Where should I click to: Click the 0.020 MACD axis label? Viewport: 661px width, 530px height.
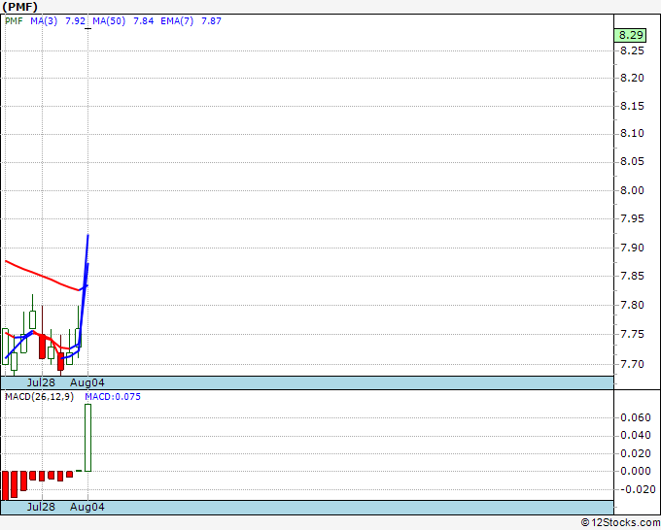(636, 454)
